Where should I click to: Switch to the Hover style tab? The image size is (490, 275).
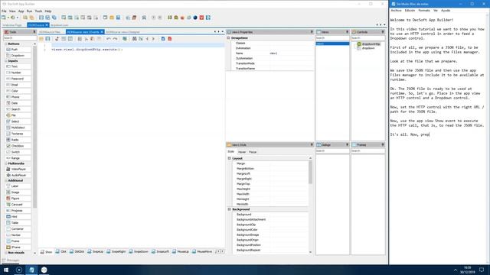point(242,152)
